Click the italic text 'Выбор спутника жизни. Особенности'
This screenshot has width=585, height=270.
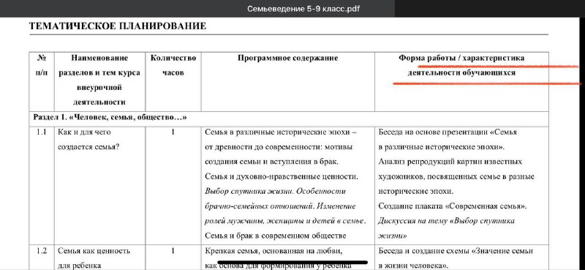[276, 191]
